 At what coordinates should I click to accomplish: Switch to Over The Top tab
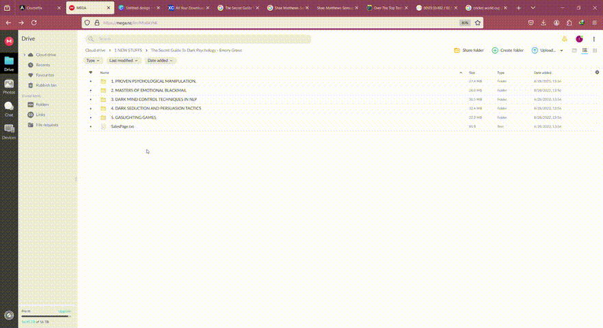[x=387, y=8]
